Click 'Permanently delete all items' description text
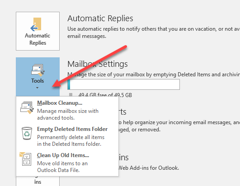Viewport: 240px width, 186px height. 71,137
